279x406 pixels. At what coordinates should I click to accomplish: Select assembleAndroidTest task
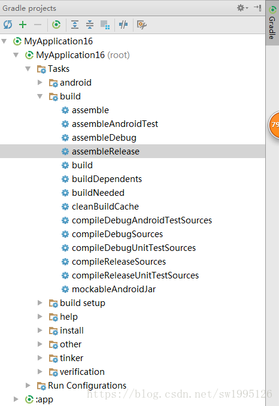pos(115,124)
